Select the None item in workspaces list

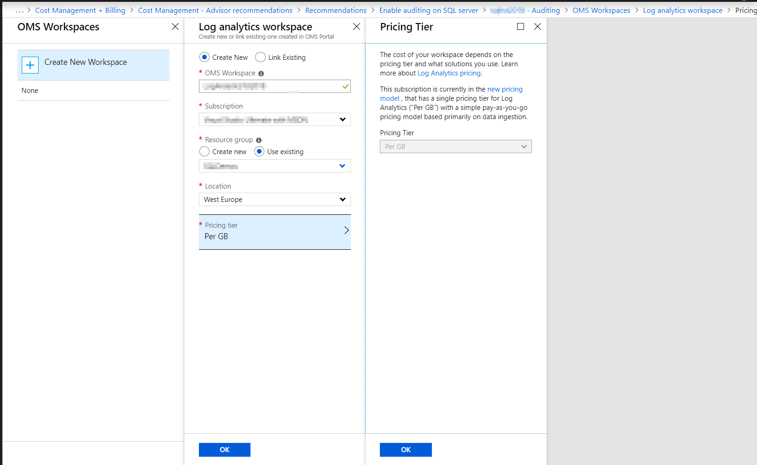tap(93, 91)
